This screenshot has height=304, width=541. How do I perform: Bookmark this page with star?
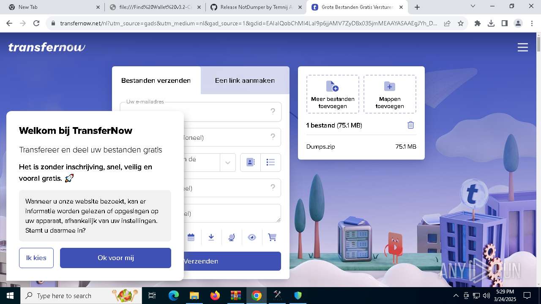click(x=461, y=24)
